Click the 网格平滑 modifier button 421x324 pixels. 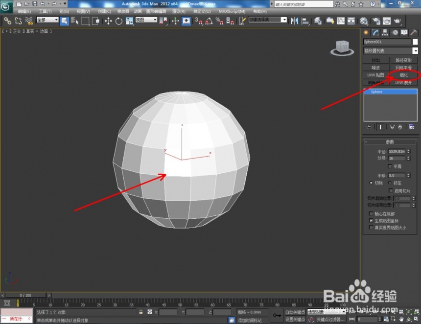pos(403,68)
